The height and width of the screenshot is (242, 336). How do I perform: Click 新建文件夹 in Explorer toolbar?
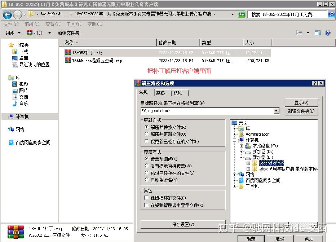pos(68,33)
